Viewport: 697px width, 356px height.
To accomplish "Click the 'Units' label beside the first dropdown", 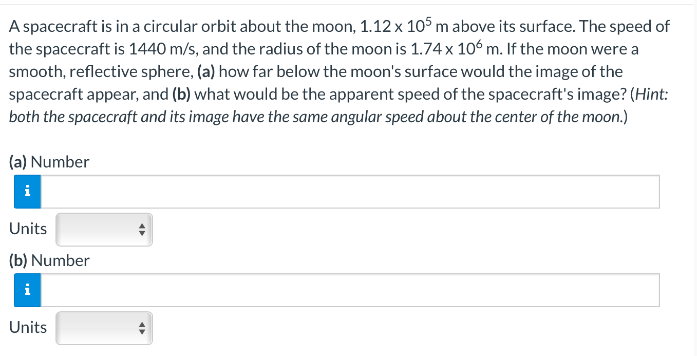I will pos(27,229).
